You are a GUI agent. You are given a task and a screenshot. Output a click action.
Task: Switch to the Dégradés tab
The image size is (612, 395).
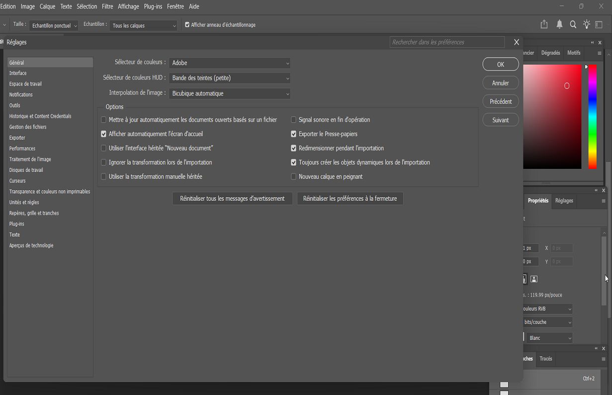tap(550, 53)
